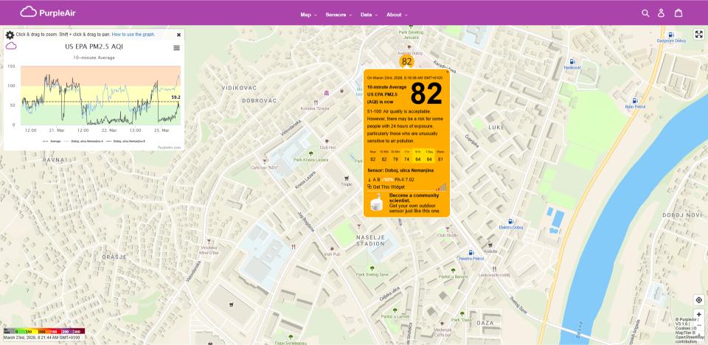Select the 'Now' average value
The width and height of the screenshot is (708, 345).
coord(372,156)
